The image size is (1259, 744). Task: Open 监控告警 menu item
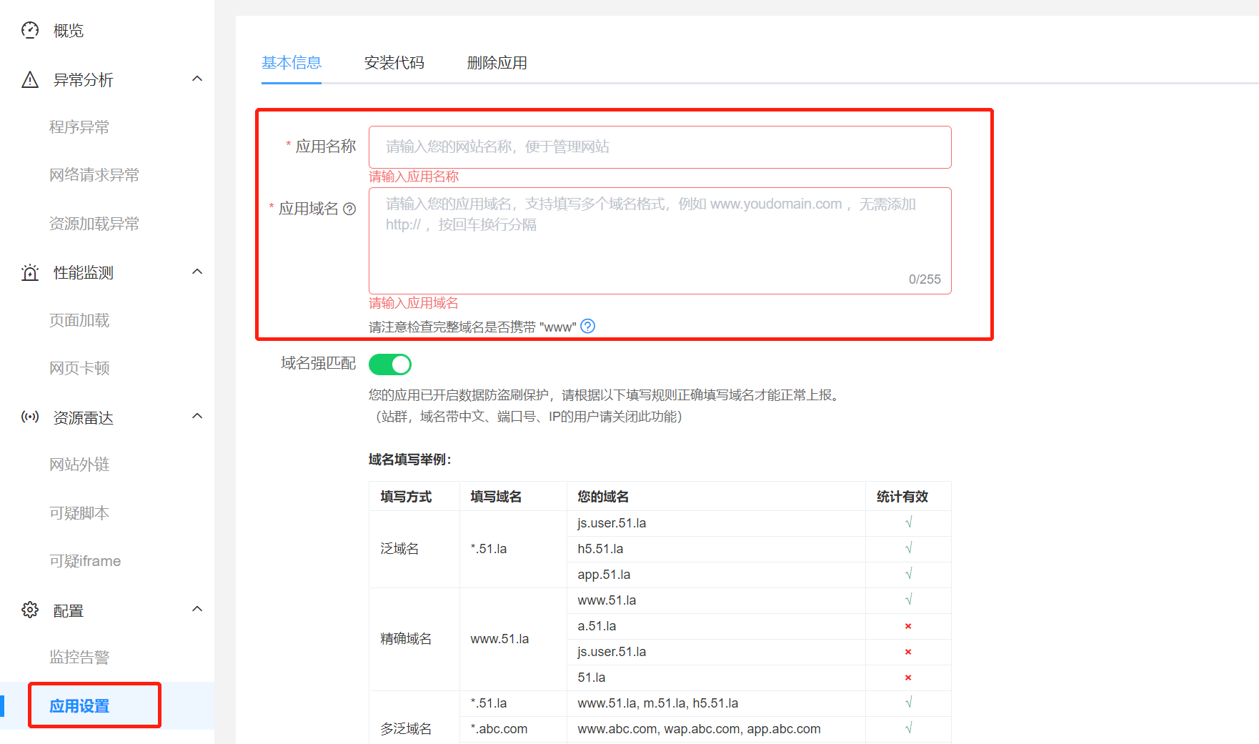pyautogui.click(x=79, y=658)
